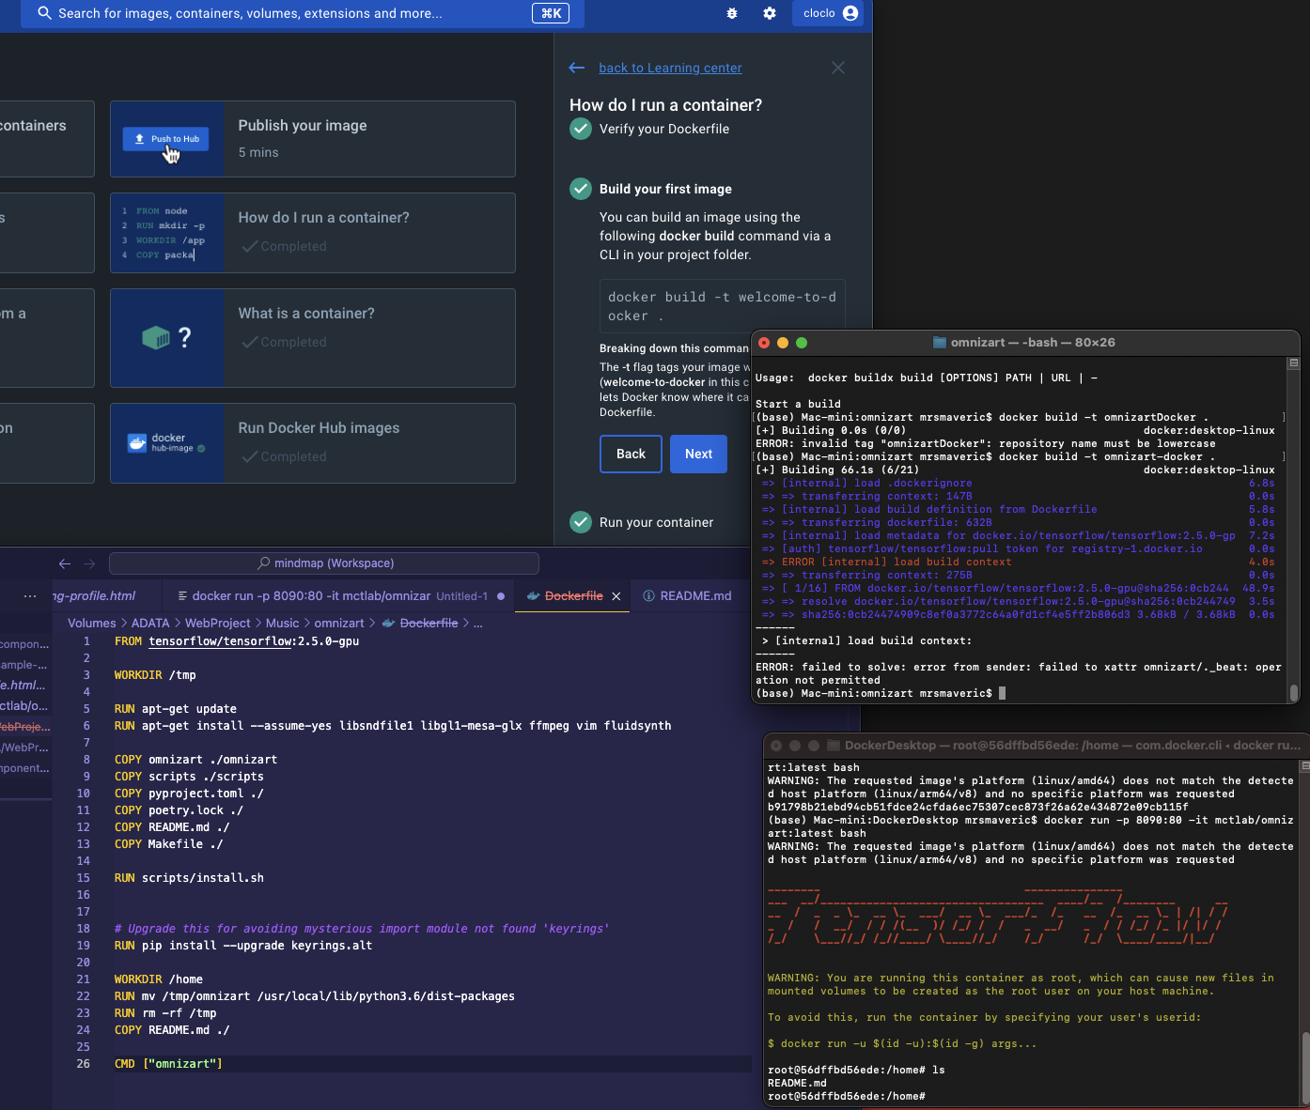1310x1110 pixels.
Task: Click the info icon on README.md tab
Action: click(x=648, y=595)
